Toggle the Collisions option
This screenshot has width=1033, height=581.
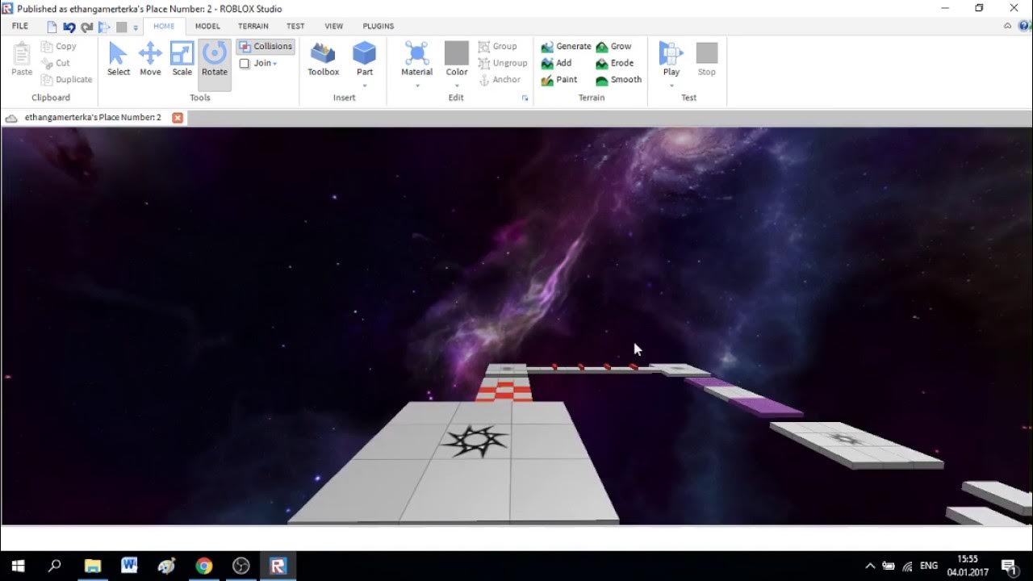tap(266, 47)
